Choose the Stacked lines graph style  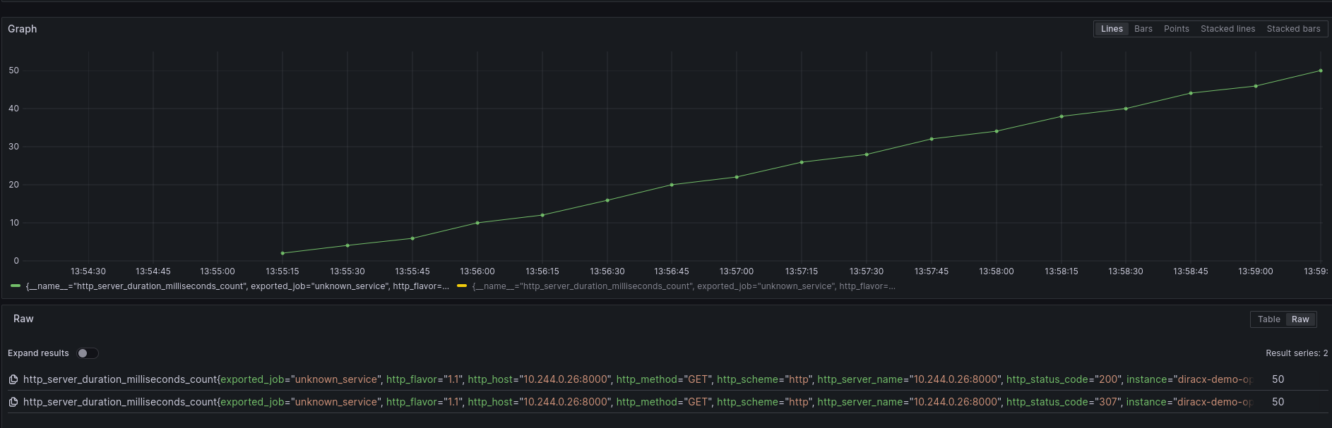[1227, 29]
